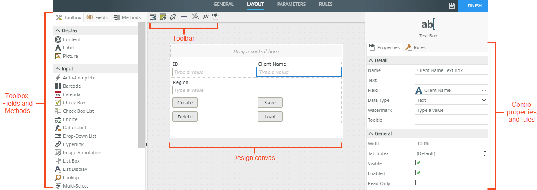537x190 pixels.
Task: Toggle the Enabled checkbox
Action: (418, 173)
